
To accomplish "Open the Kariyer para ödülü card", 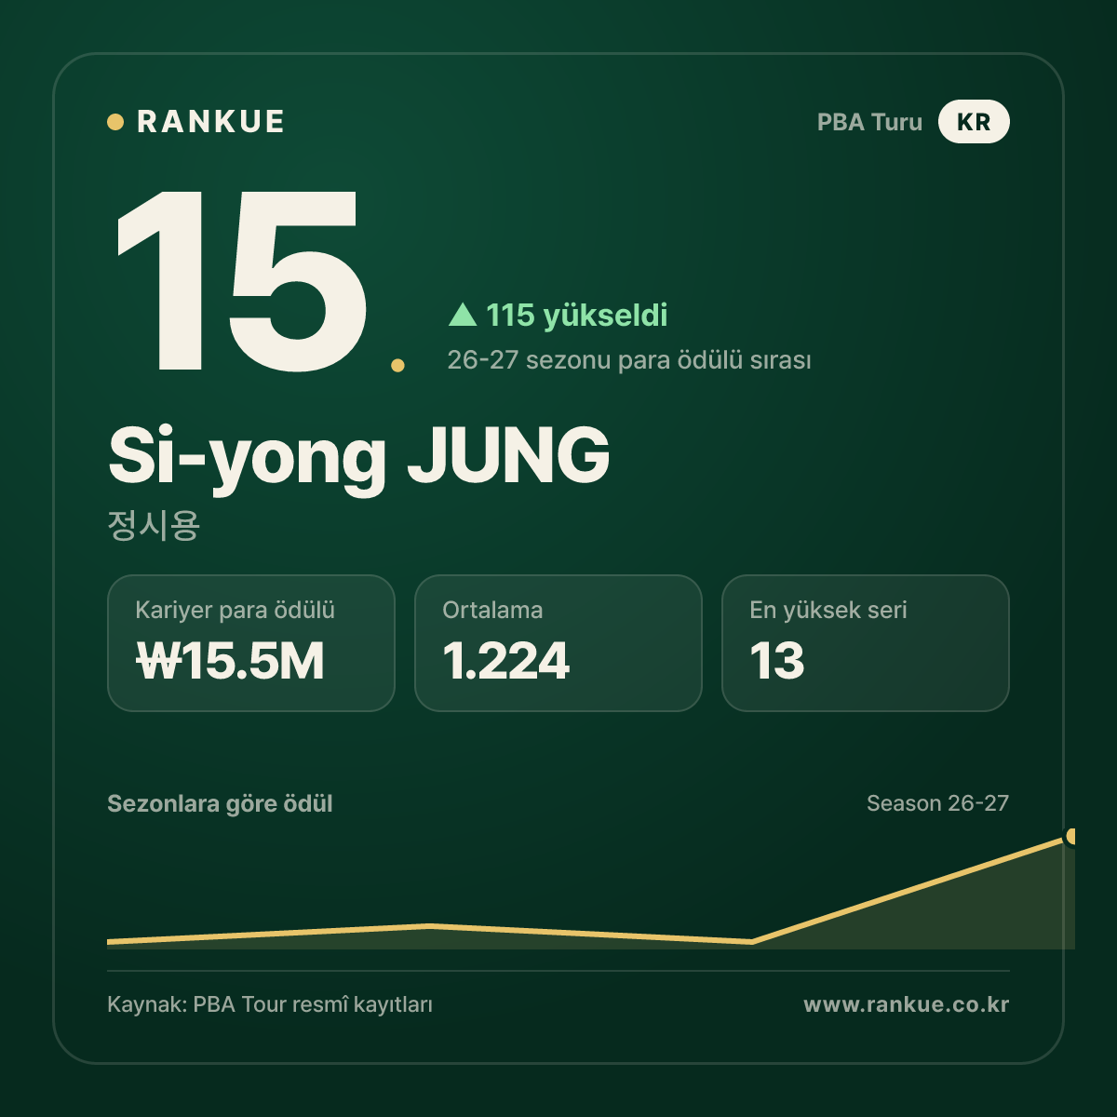I will 251,643.
